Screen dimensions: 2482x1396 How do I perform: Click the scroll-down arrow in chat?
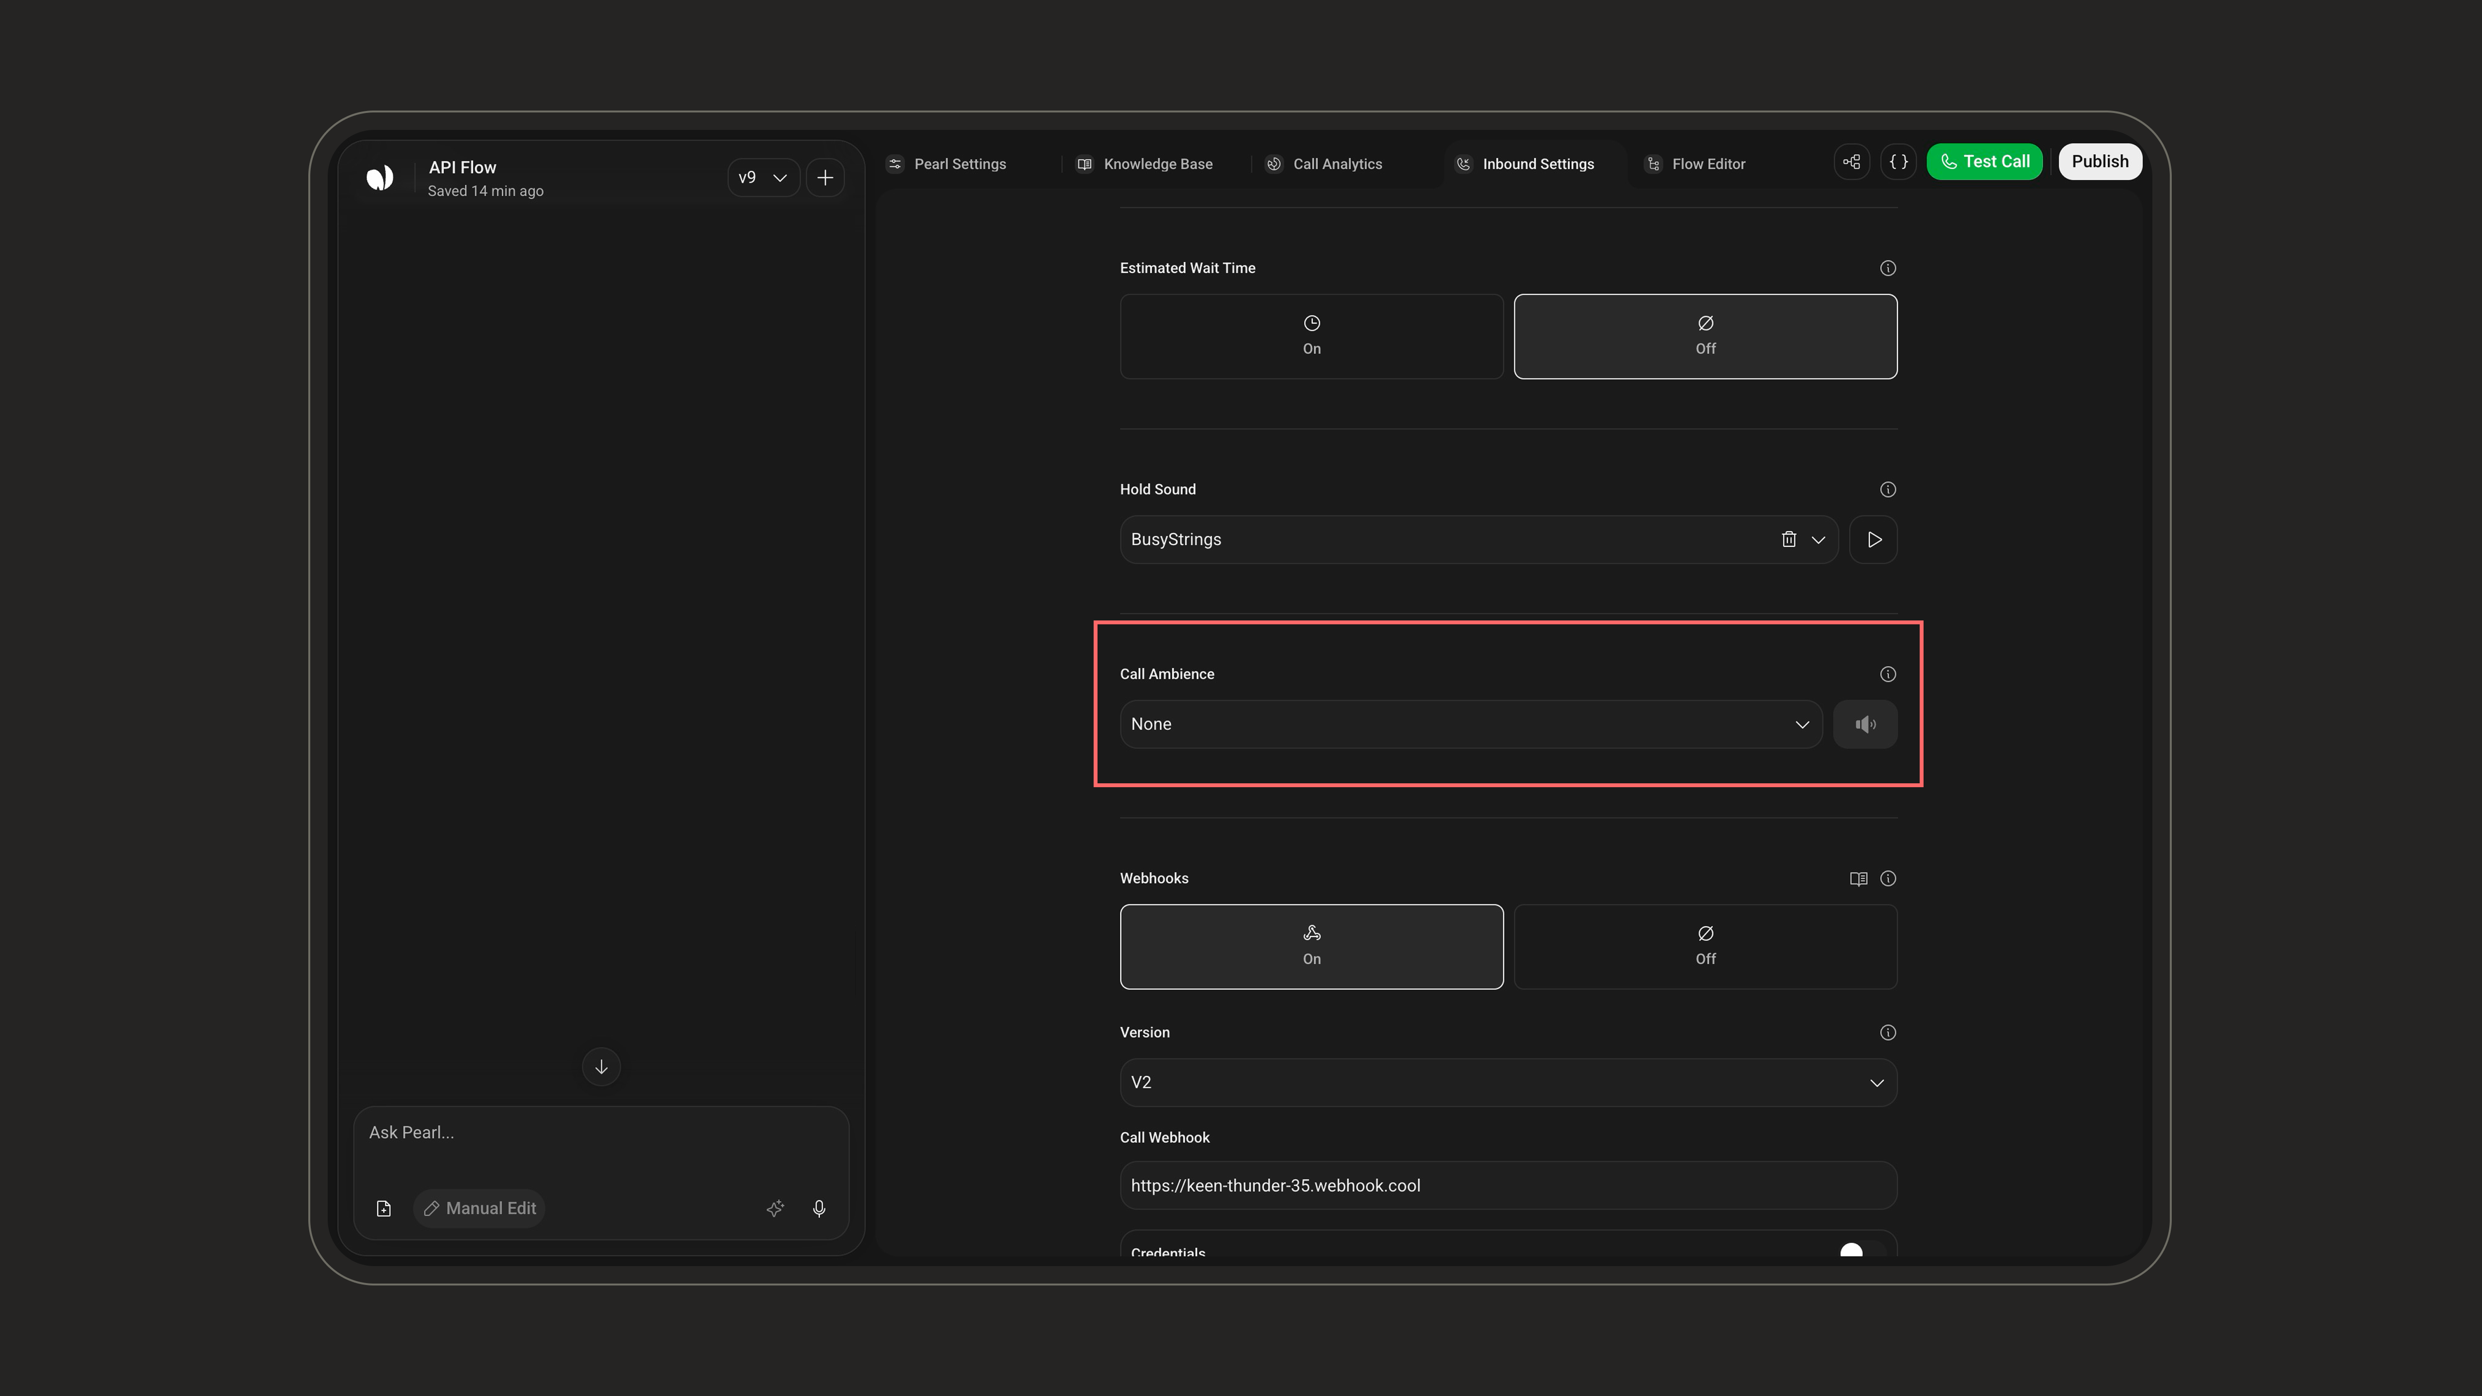[x=601, y=1067]
